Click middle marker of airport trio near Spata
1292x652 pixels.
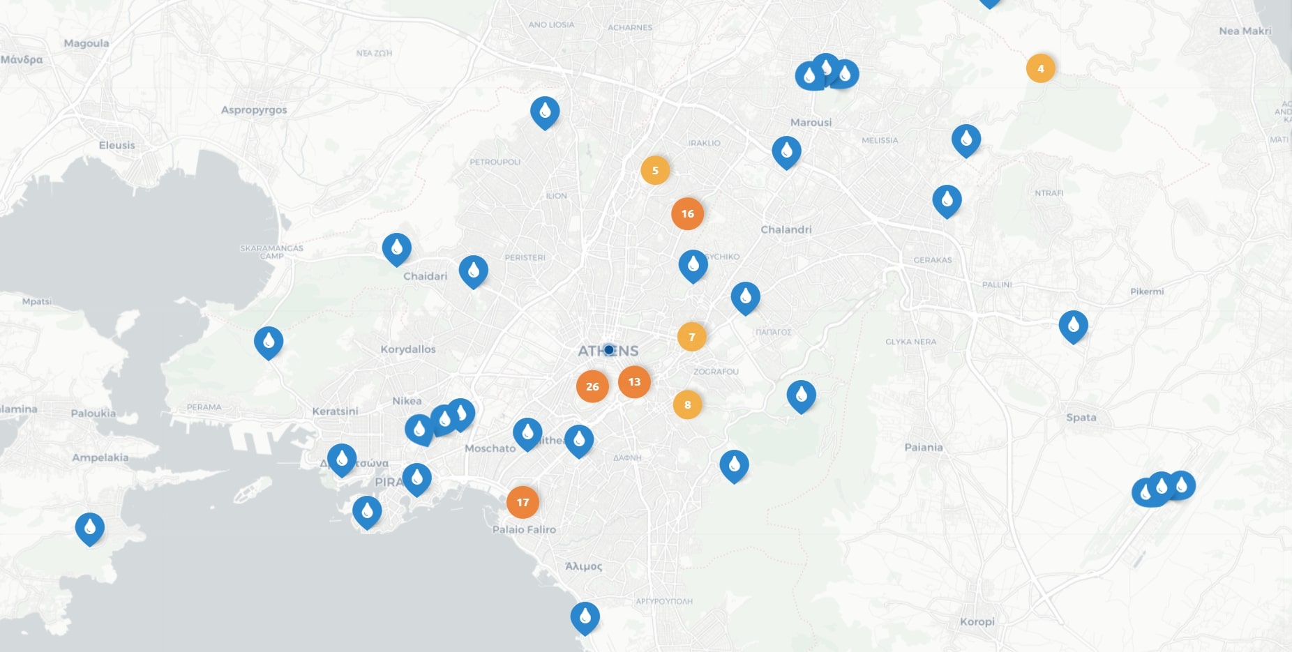[1162, 485]
